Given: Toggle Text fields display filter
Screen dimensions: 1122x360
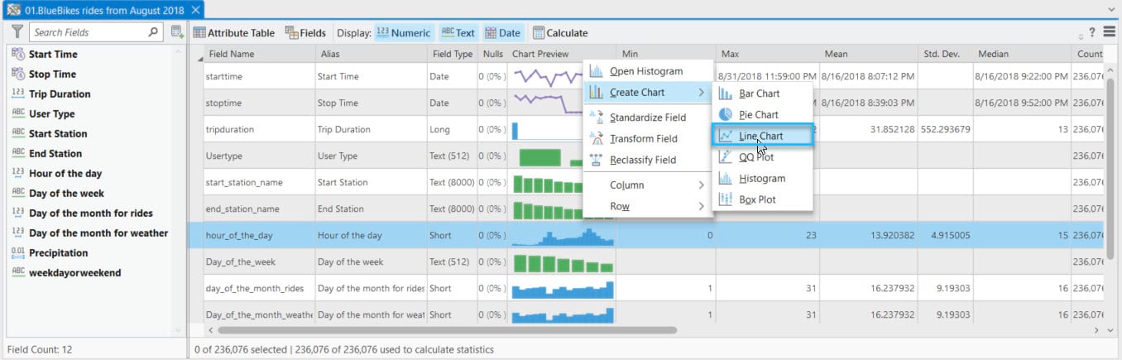Looking at the screenshot, I should (x=458, y=33).
